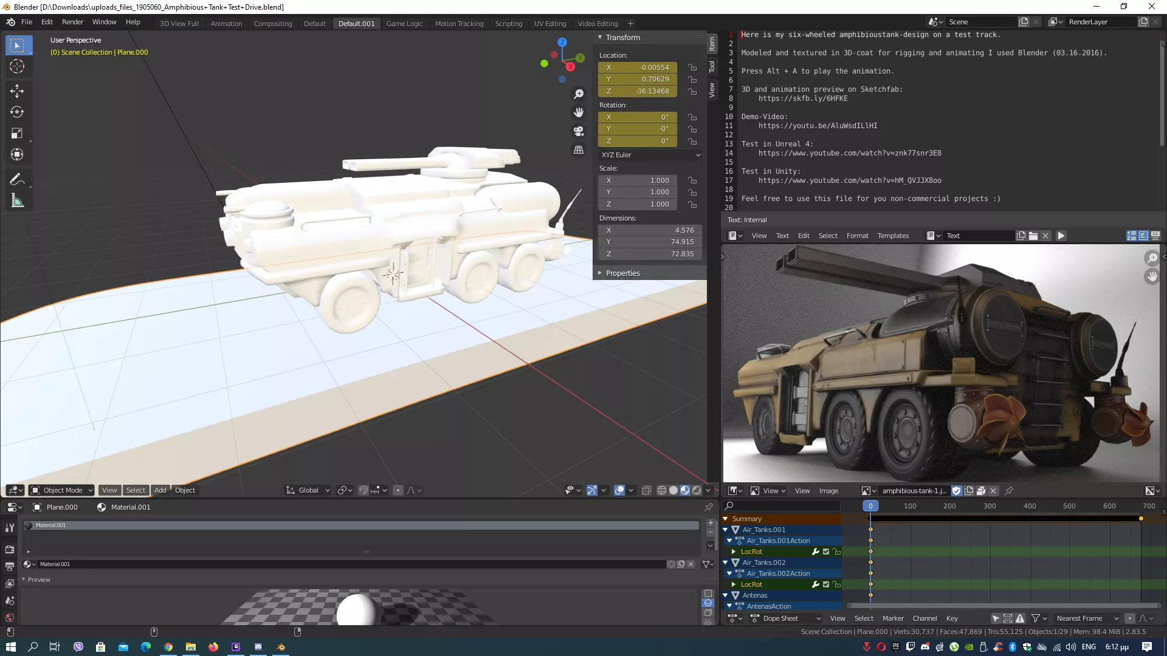Image resolution: width=1167 pixels, height=656 pixels.
Task: Open the Marker menu in Dope Sheet
Action: click(x=893, y=618)
